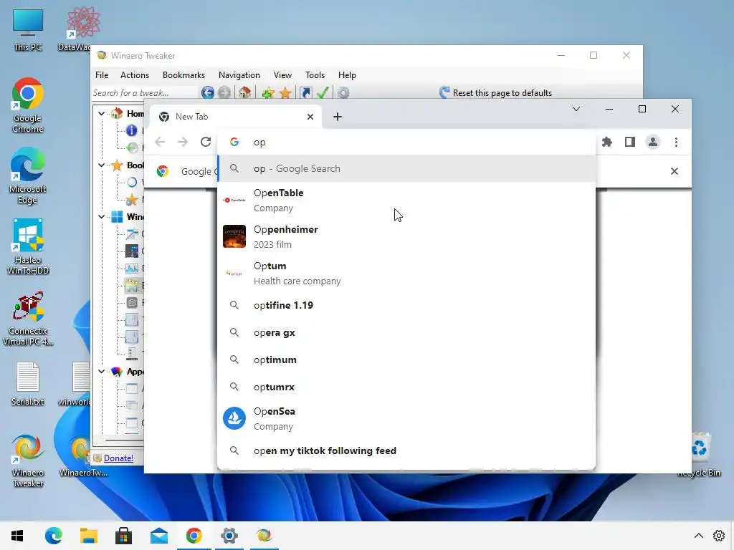Open Chrome three-dot menu
The height and width of the screenshot is (550, 734).
click(676, 143)
